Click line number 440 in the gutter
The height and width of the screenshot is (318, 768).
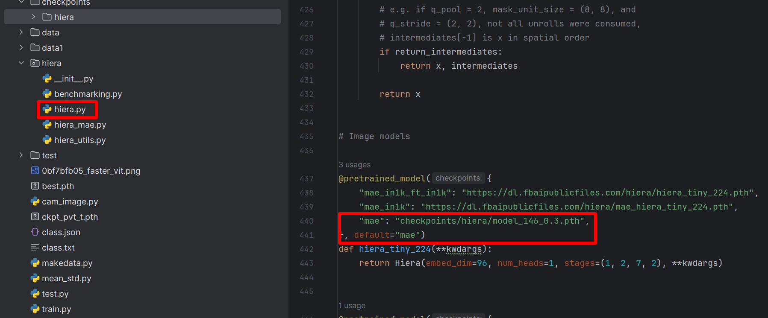tap(306, 221)
